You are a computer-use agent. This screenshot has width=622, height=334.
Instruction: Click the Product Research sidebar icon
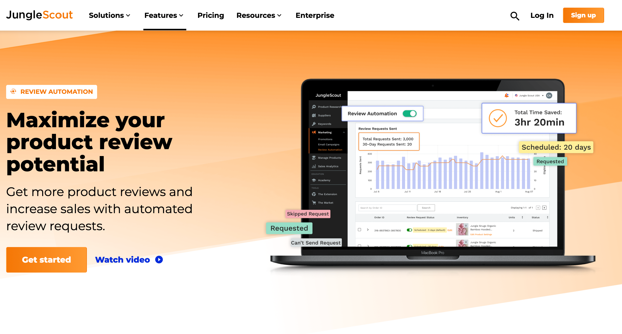[314, 107]
